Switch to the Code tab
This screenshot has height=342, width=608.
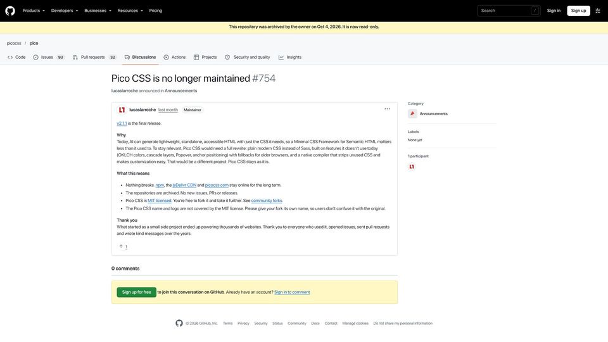pos(16,57)
